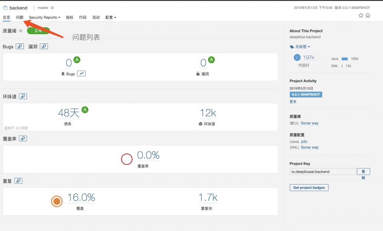
Task: Click the activity icon next to 漏洞
Action: click(44, 46)
